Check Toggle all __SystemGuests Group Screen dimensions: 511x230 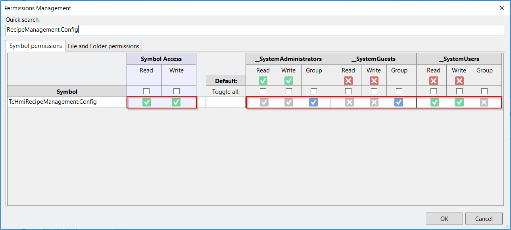(399, 91)
